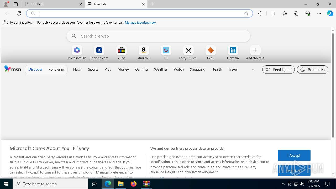
Task: Open the TUI shortcut tile
Action: (x=166, y=52)
